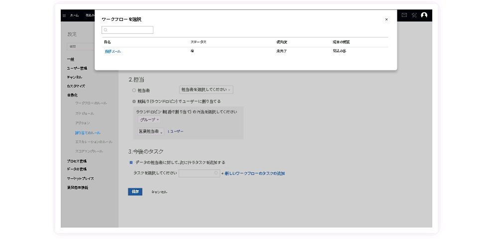
Task: Open スコアリングルール in sidebar
Action: coord(89,151)
